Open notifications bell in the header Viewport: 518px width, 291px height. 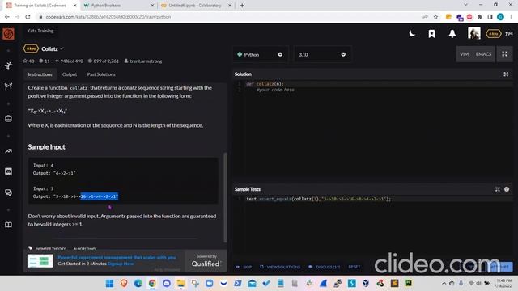[452, 34]
